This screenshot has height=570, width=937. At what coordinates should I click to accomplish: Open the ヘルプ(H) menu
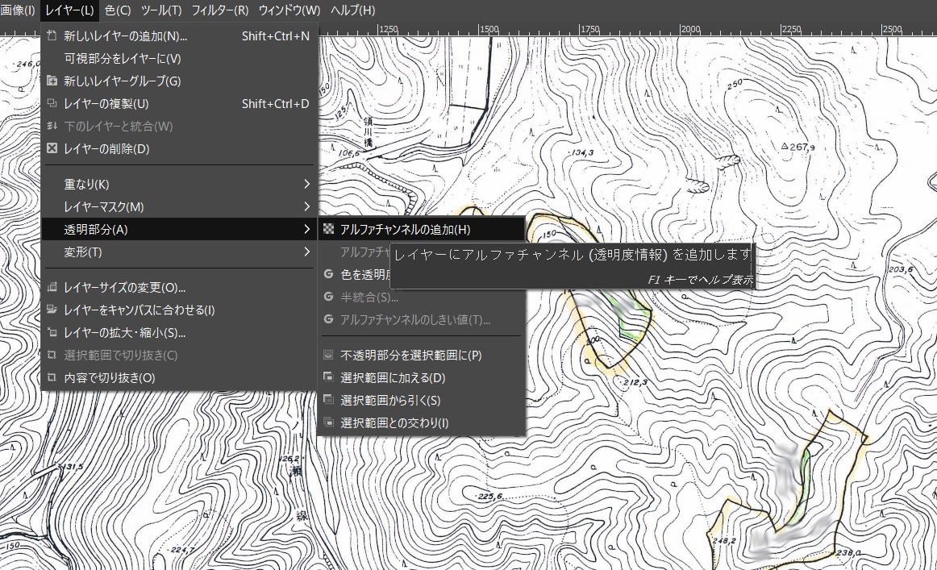[x=352, y=10]
